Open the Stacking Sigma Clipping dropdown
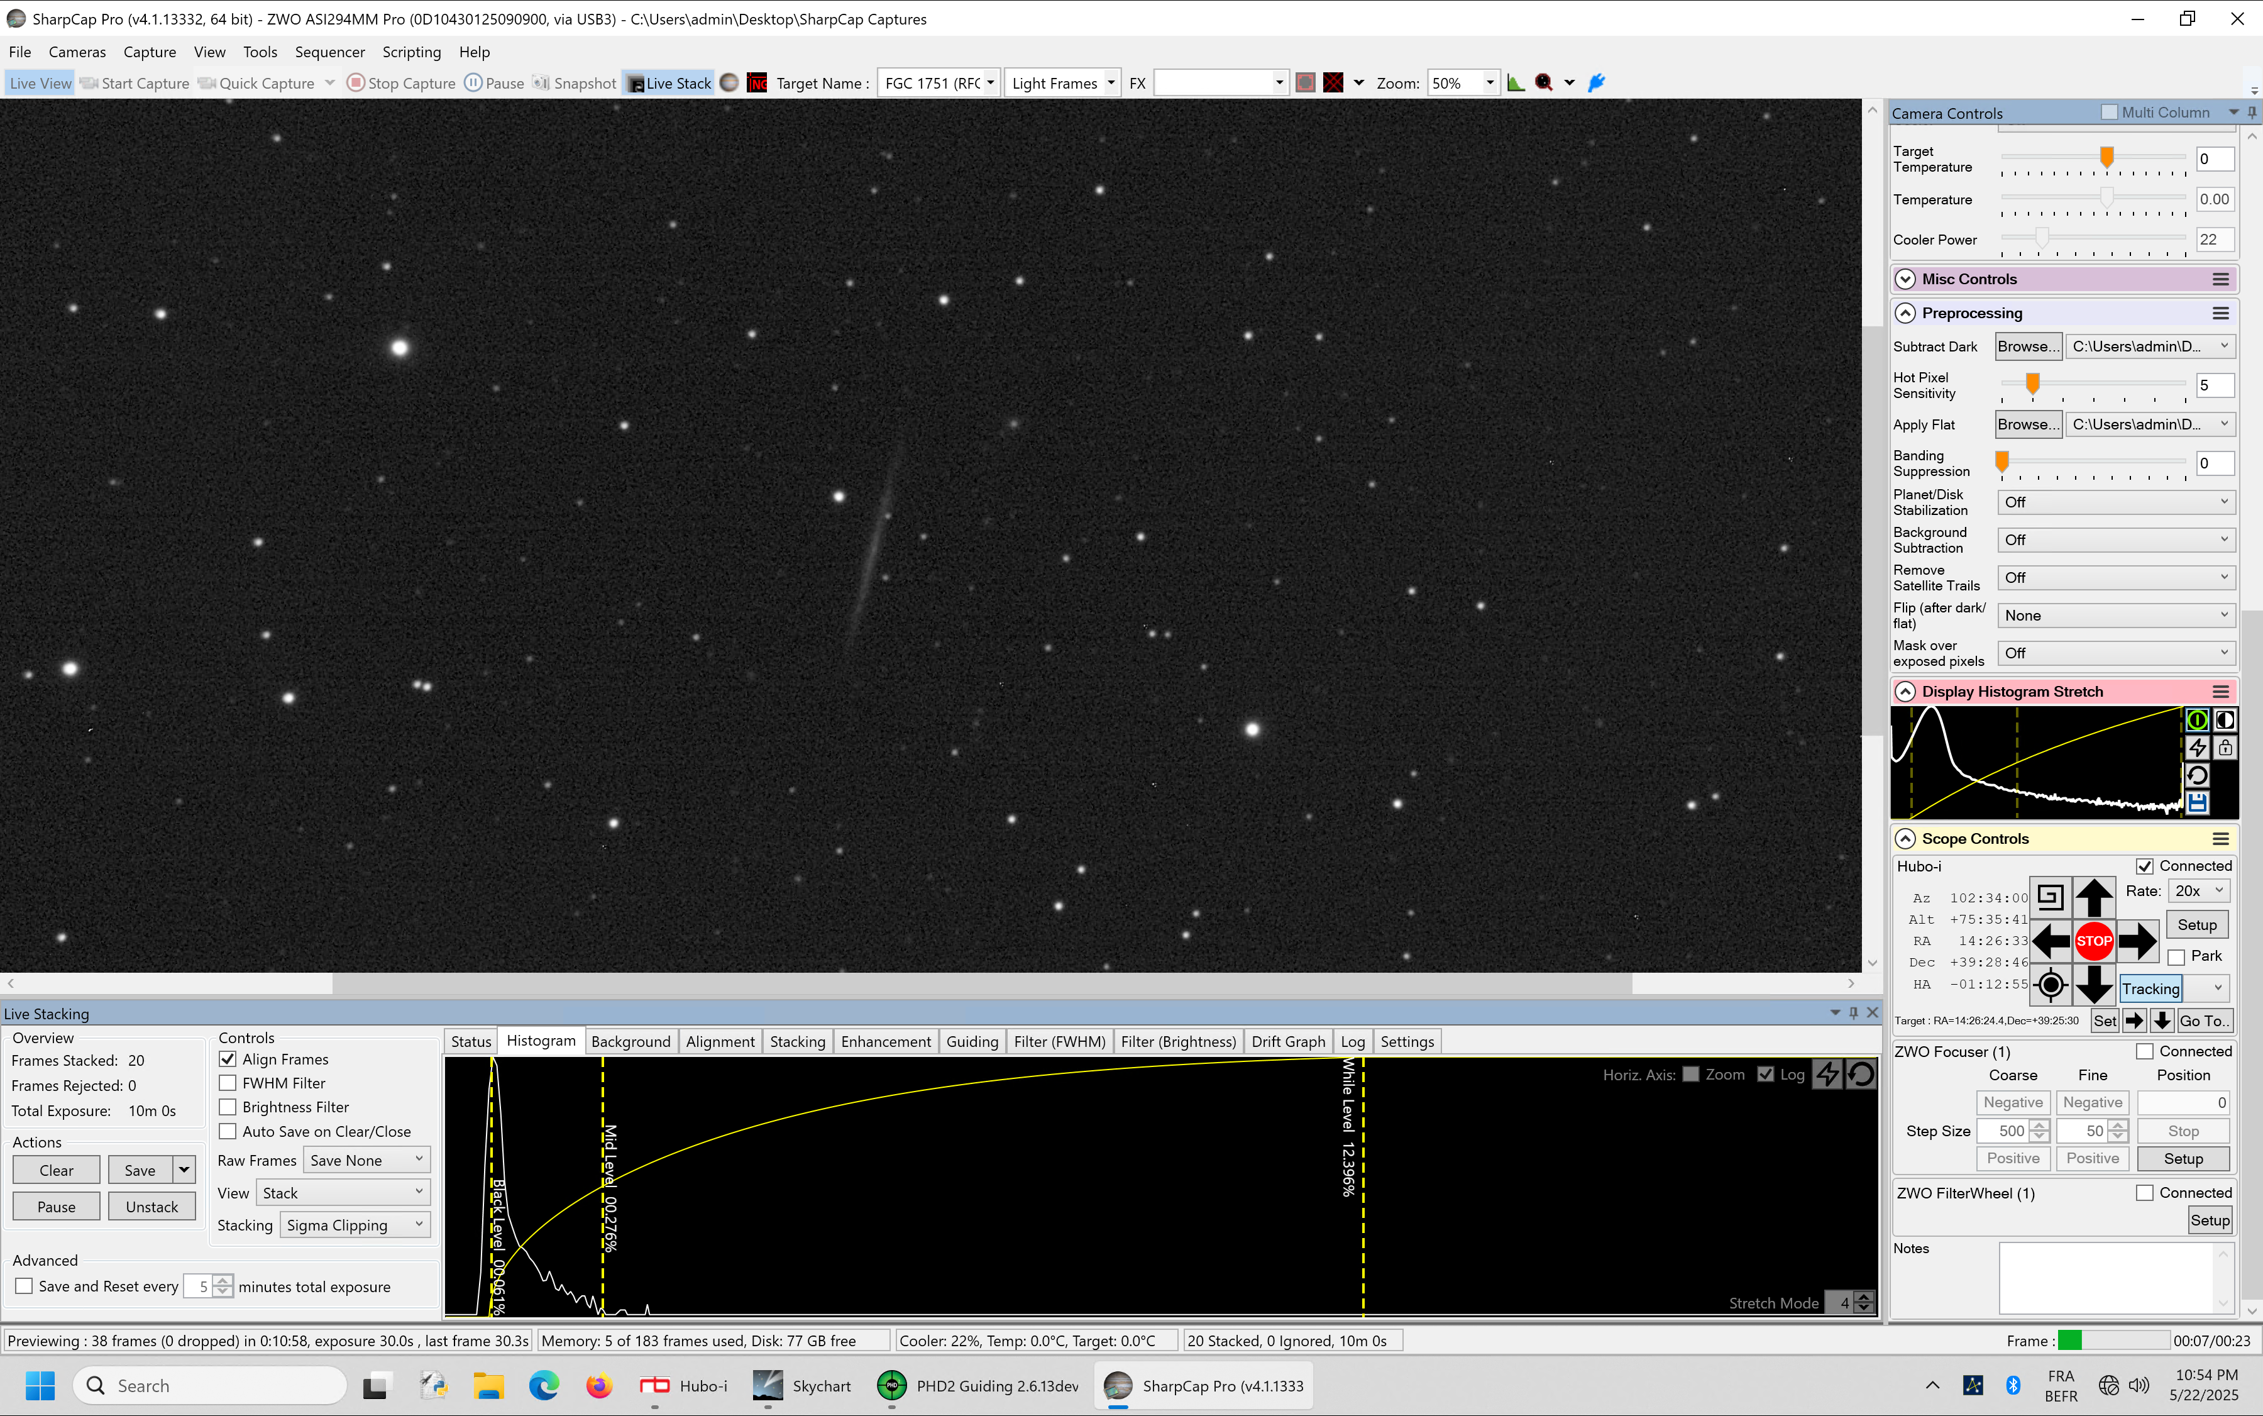This screenshot has height=1416, width=2263. point(355,1225)
